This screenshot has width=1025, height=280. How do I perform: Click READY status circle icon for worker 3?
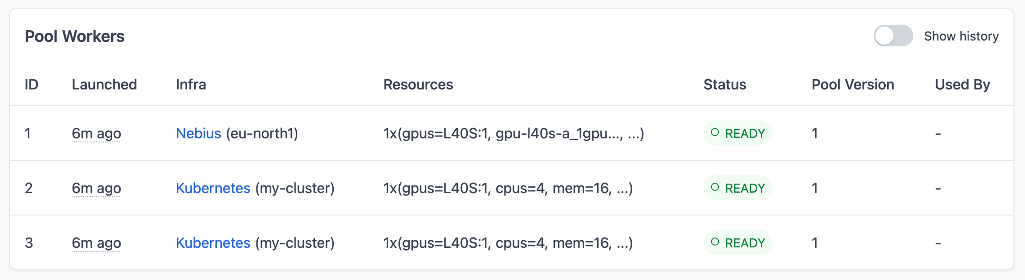715,242
